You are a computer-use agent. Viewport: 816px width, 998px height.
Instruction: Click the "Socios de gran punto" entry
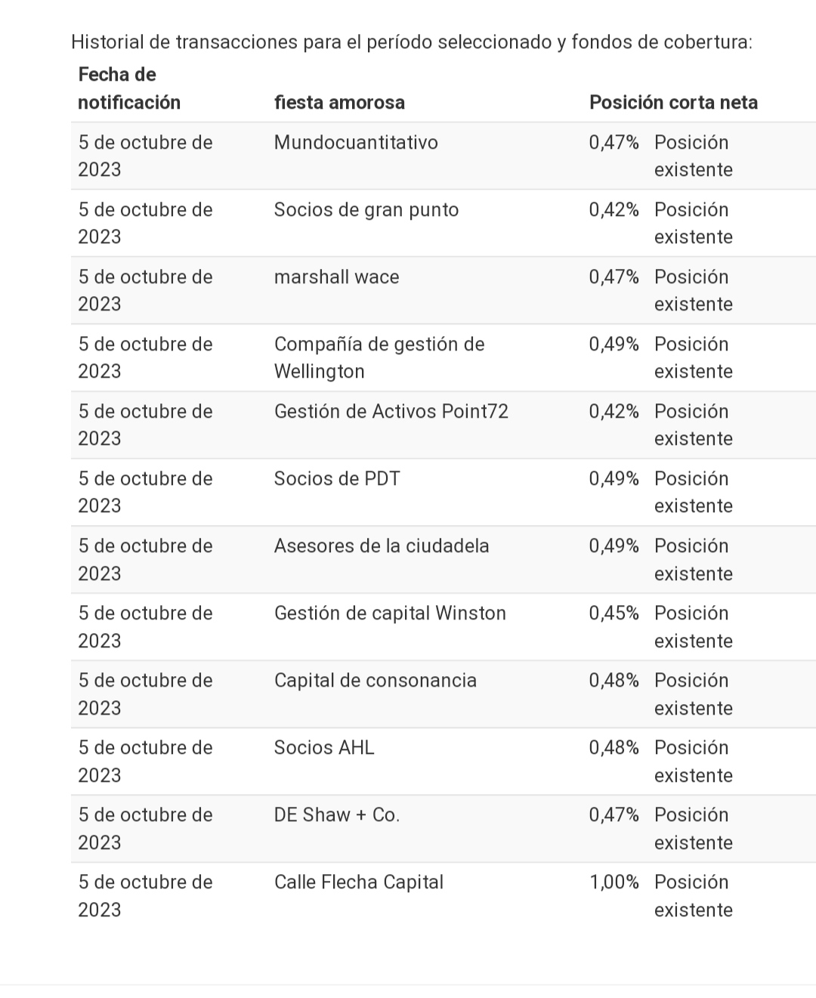(x=366, y=210)
